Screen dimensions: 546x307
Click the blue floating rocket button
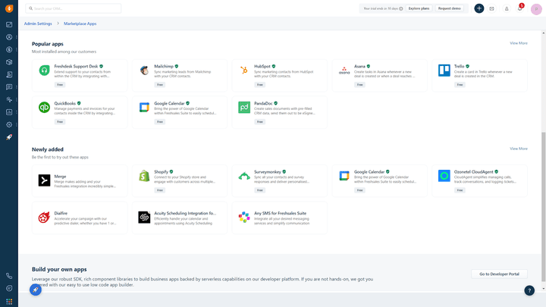point(36,290)
